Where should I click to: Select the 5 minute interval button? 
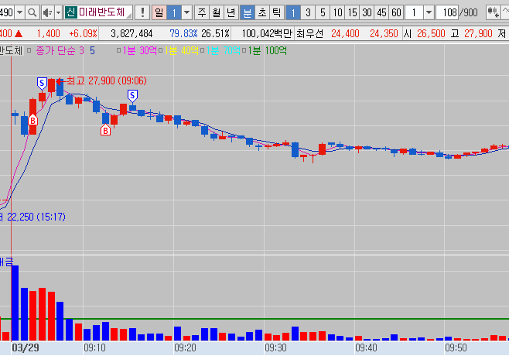coord(323,13)
